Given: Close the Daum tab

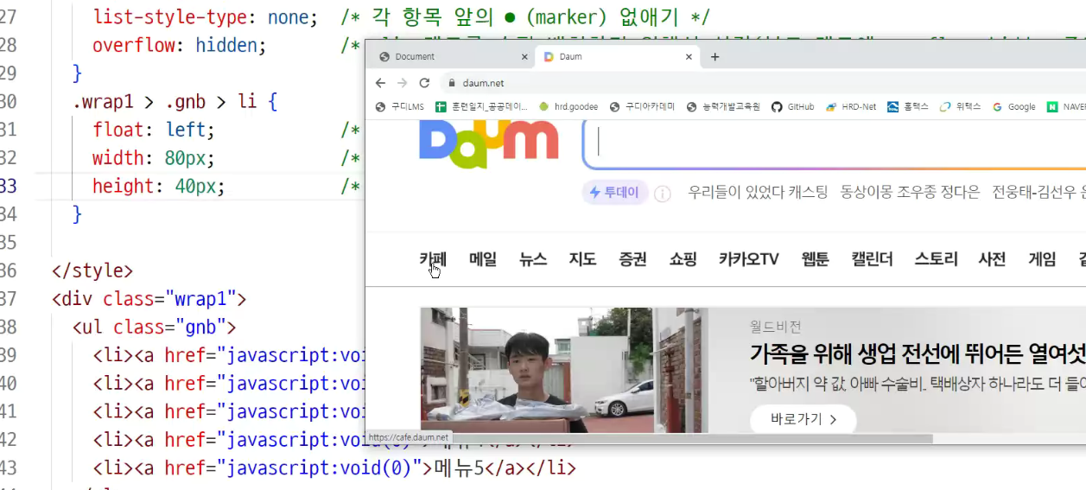Looking at the screenshot, I should point(689,57).
